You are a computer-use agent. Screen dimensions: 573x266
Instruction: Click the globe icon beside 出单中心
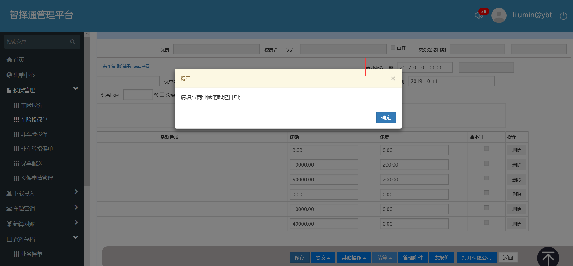point(9,75)
